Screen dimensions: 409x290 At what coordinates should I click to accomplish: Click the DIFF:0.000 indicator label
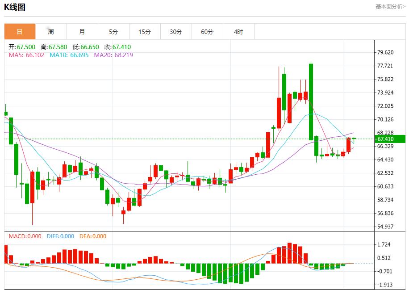60,236
